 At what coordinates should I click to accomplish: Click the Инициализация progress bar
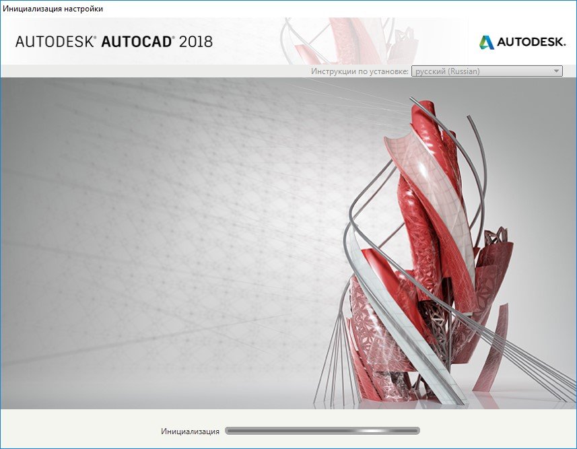[323, 431]
